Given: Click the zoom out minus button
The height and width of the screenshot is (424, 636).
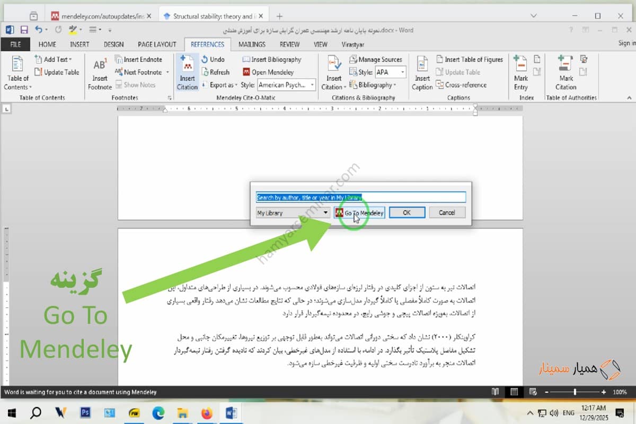Looking at the screenshot, I should 547,392.
